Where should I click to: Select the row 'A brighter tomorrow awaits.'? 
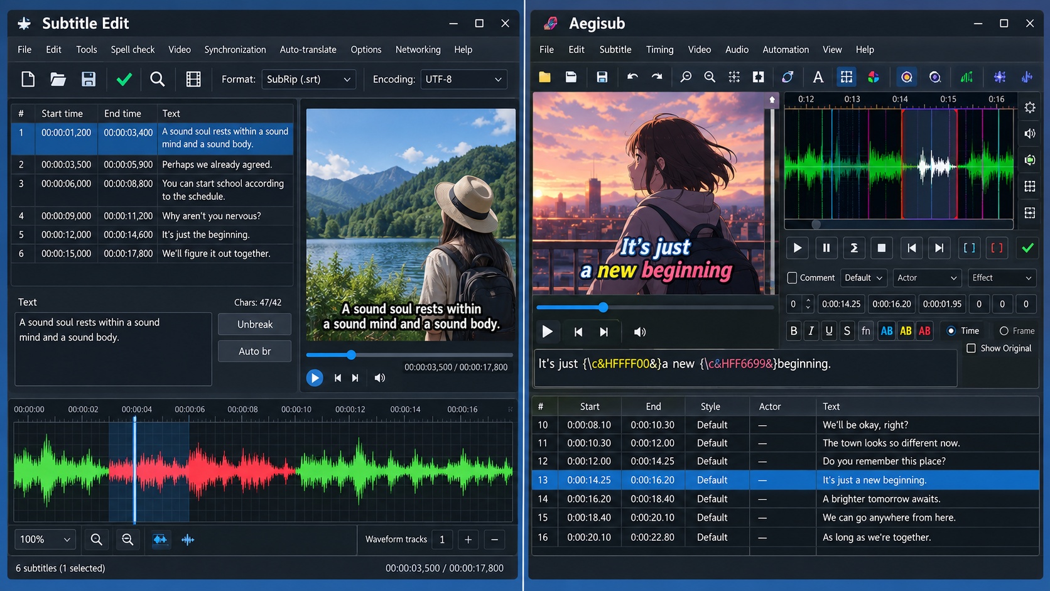[786, 499]
